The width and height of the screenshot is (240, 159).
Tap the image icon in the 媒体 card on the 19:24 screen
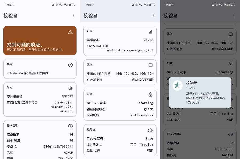pyautogui.click(x=150, y=65)
